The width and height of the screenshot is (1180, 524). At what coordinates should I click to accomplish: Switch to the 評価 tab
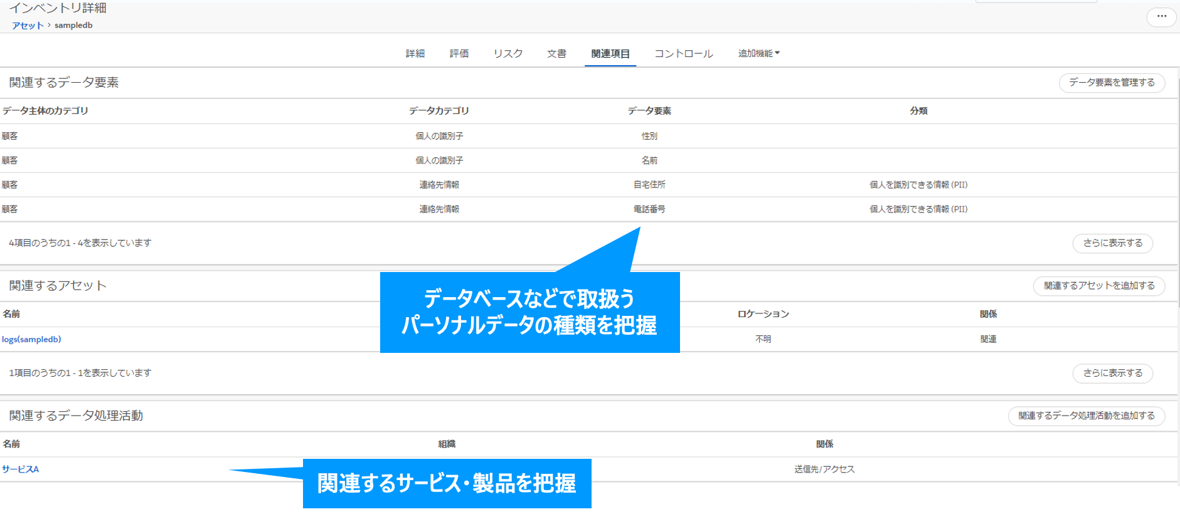coord(459,54)
